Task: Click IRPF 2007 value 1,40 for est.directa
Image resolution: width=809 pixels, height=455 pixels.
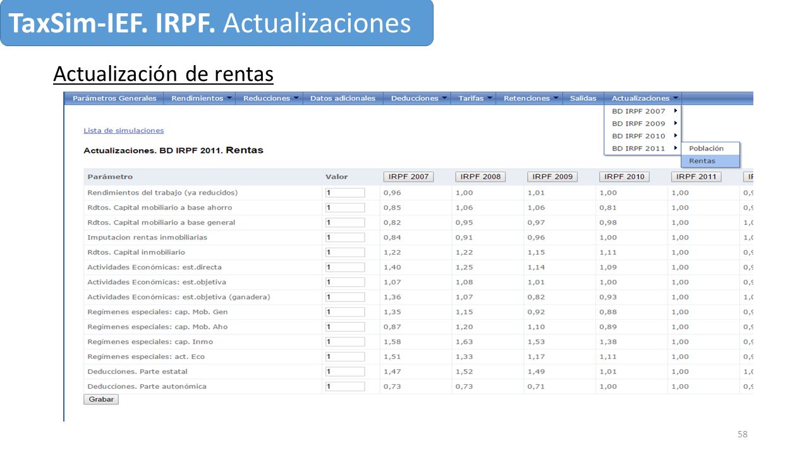Action: pyautogui.click(x=392, y=267)
